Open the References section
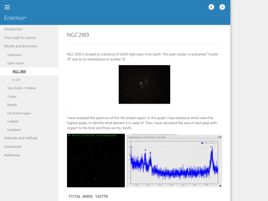The image size is (268, 201). [29, 155]
